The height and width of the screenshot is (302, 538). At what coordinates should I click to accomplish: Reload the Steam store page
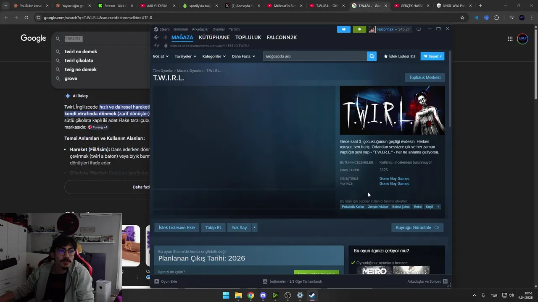pos(156,45)
